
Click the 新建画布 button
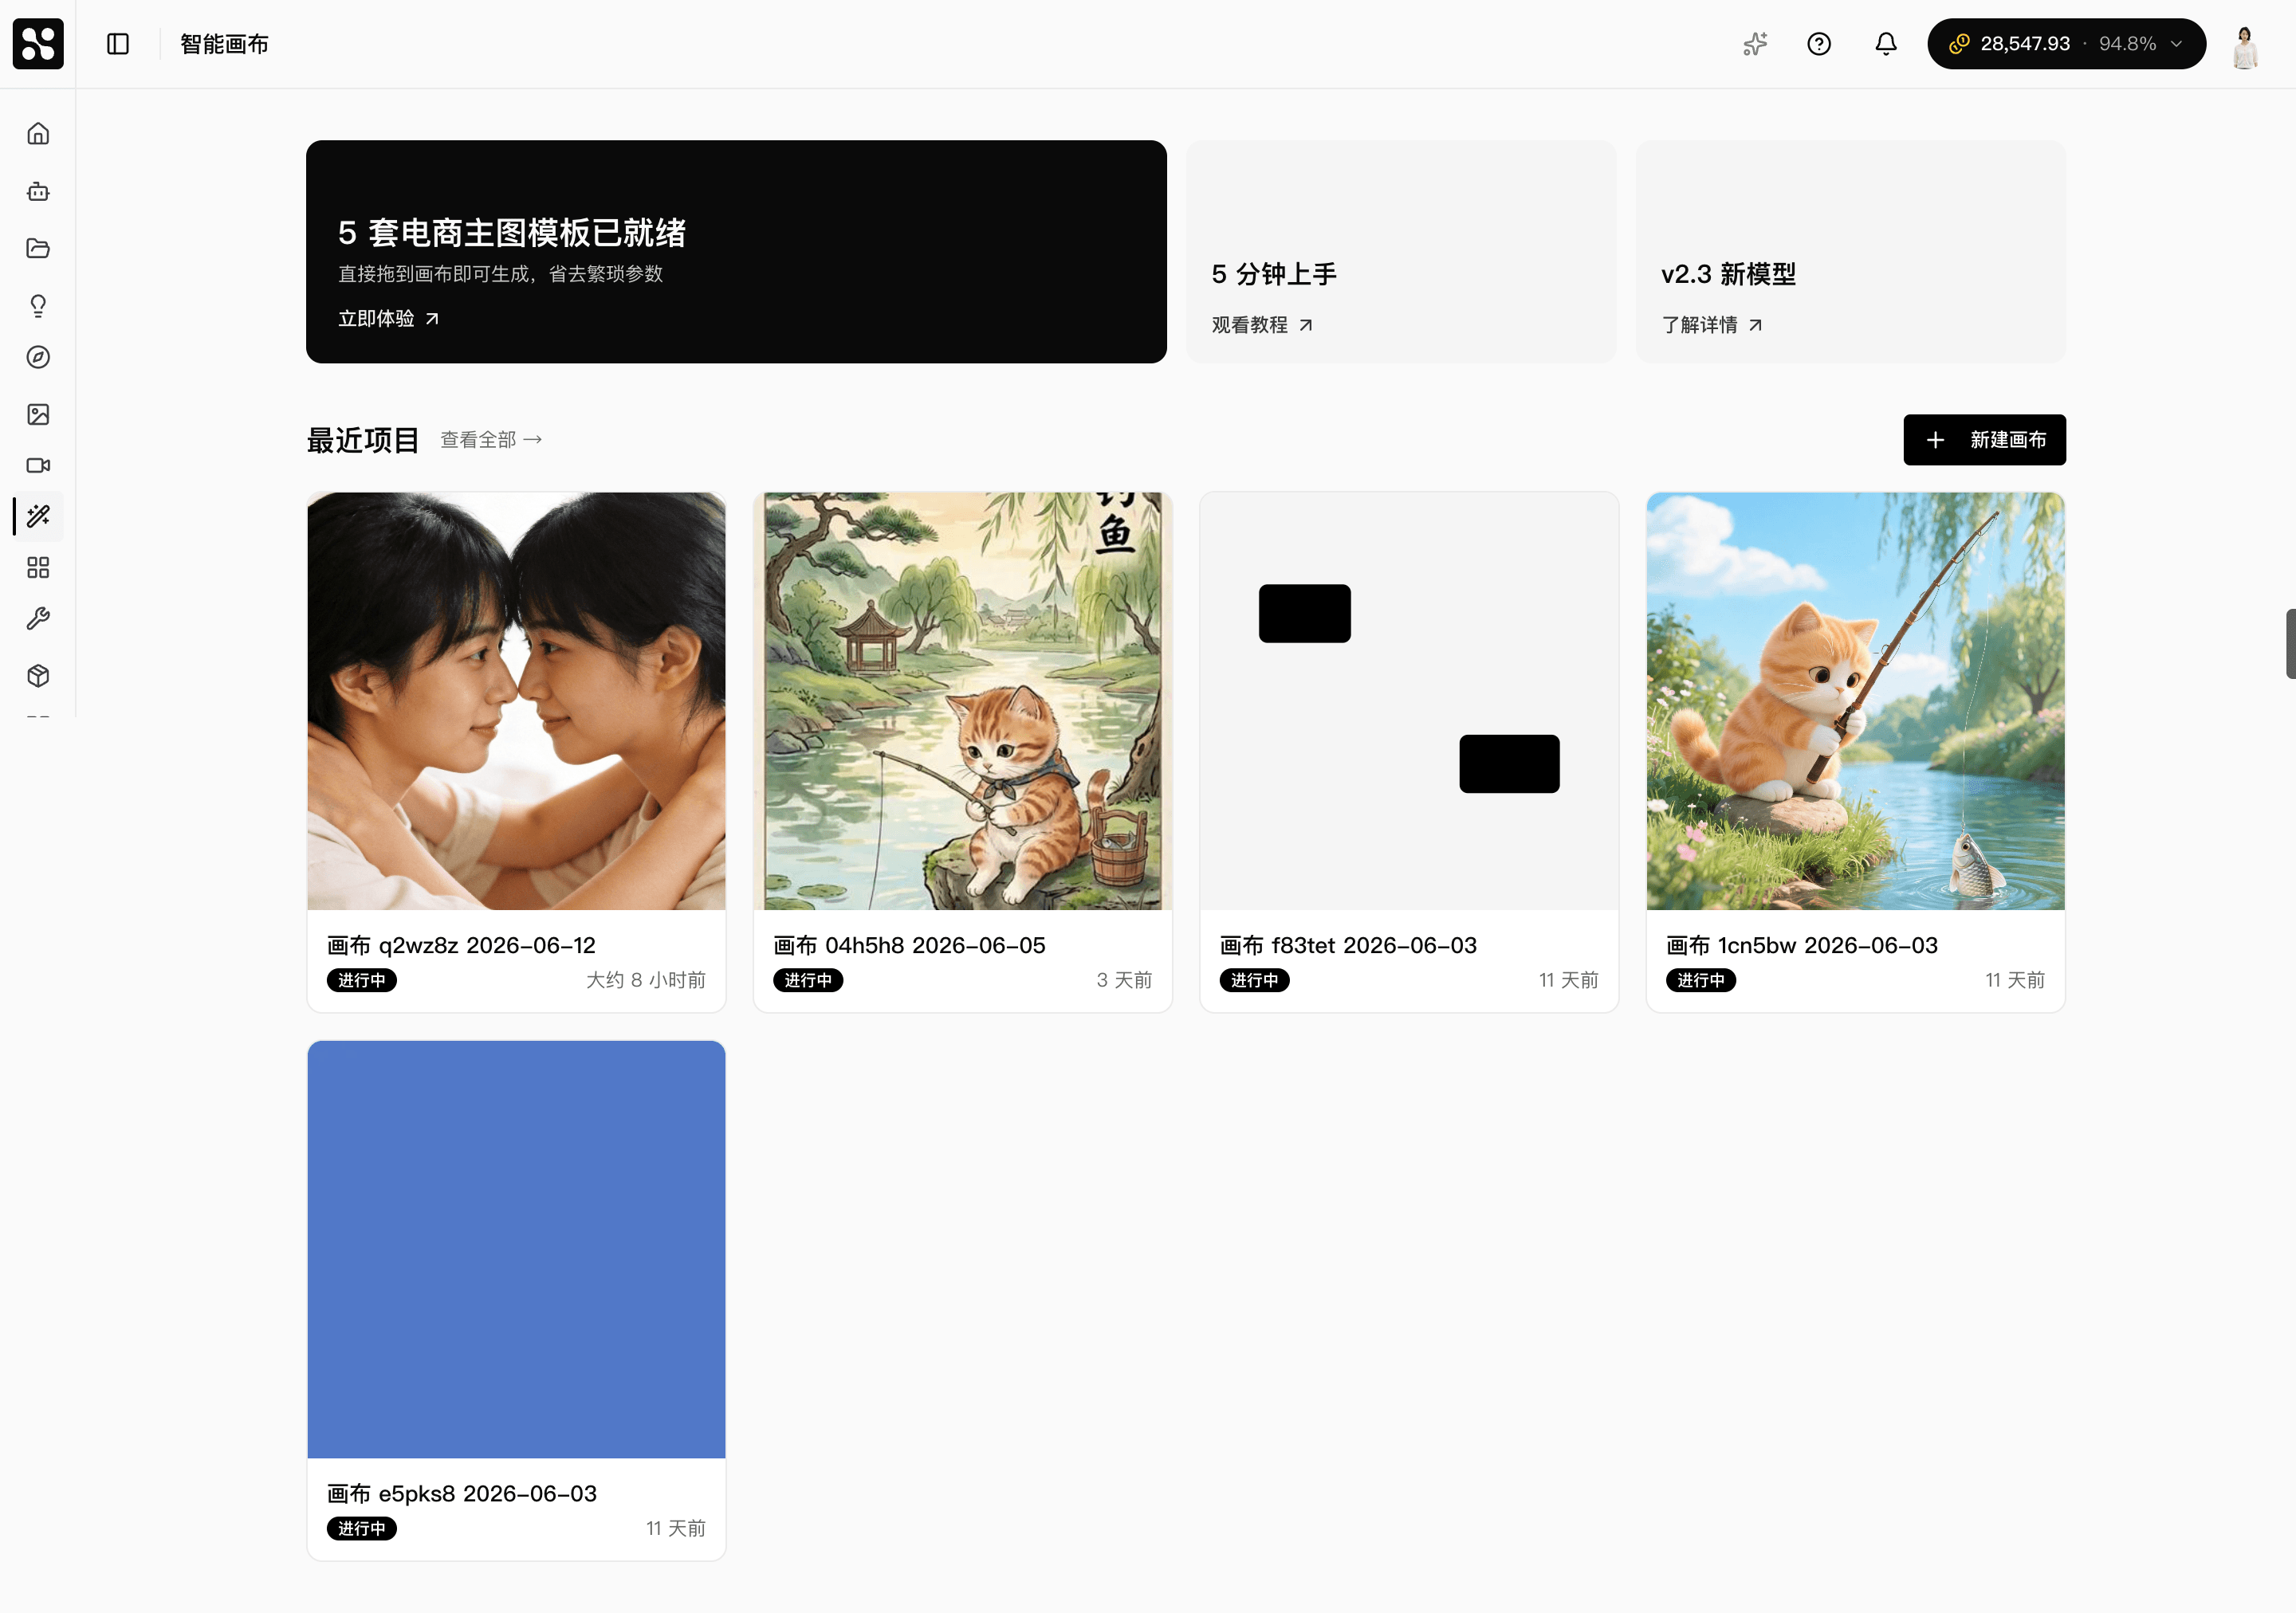pos(1984,440)
